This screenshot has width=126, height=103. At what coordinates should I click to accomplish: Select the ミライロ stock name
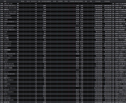pyautogui.click(x=6, y=32)
